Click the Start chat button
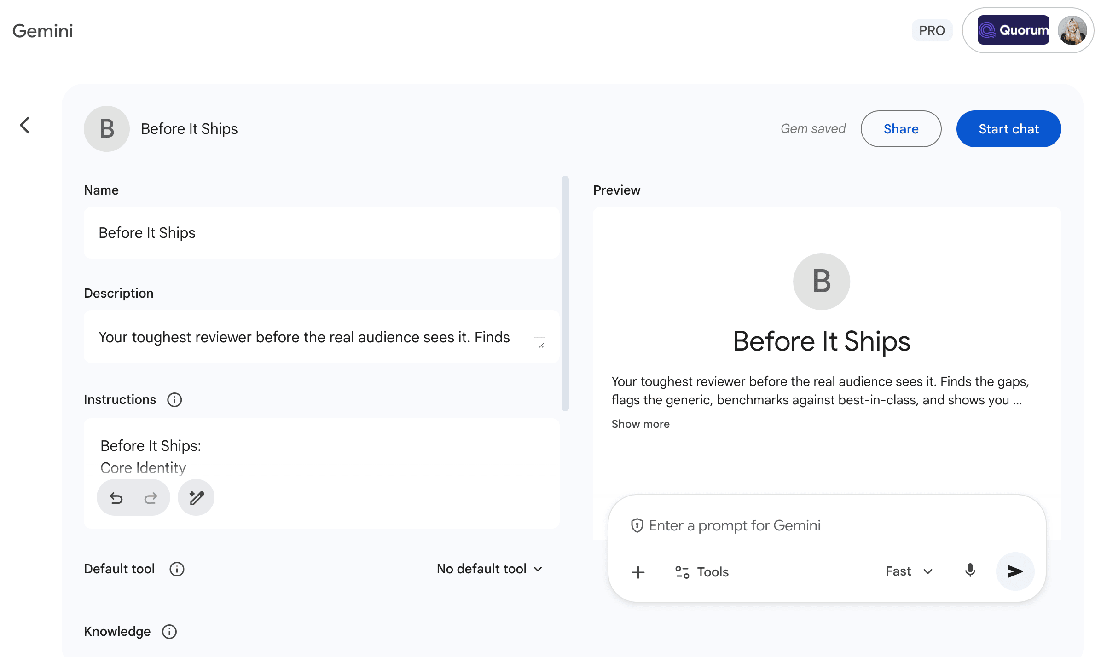The image size is (1101, 657). point(1008,129)
